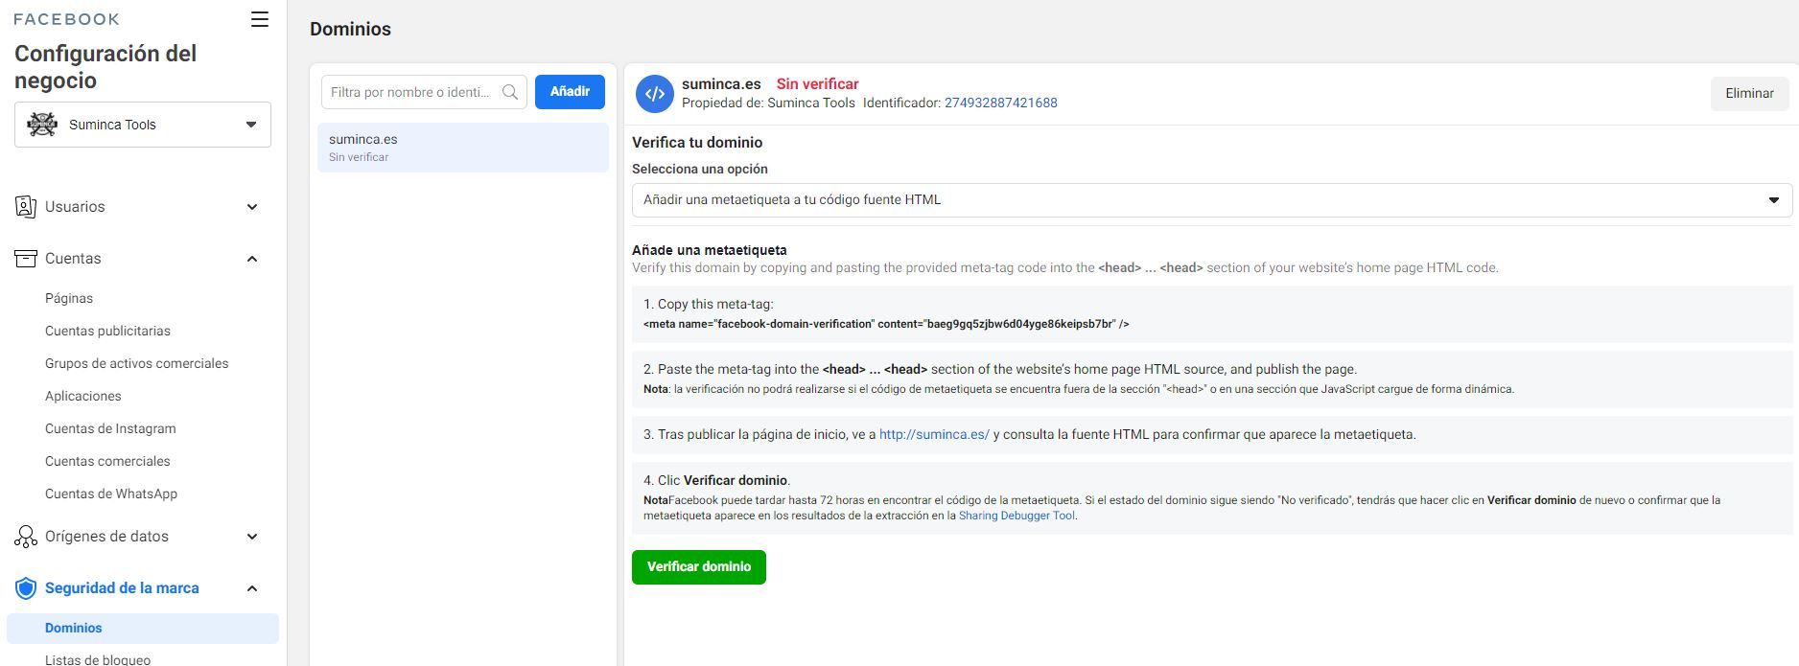This screenshot has height=666, width=1799.
Task: Open Listas de bloqueo
Action: click(x=98, y=659)
